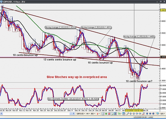Click the '13 cents cents bounce up' annotation
Image resolution: width=166 pixels, height=119 pixels.
[x=60, y=59]
